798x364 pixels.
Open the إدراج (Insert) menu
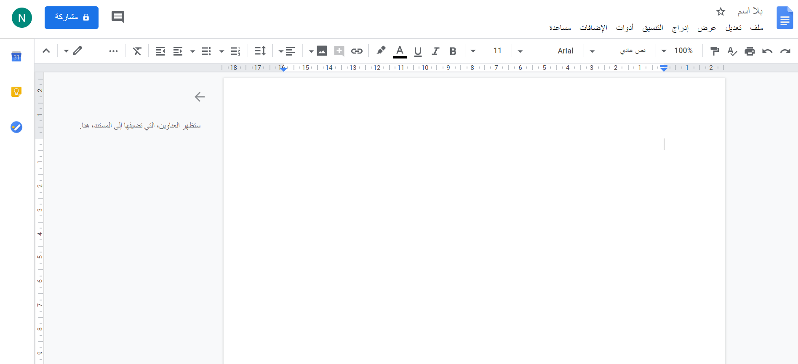tap(680, 27)
